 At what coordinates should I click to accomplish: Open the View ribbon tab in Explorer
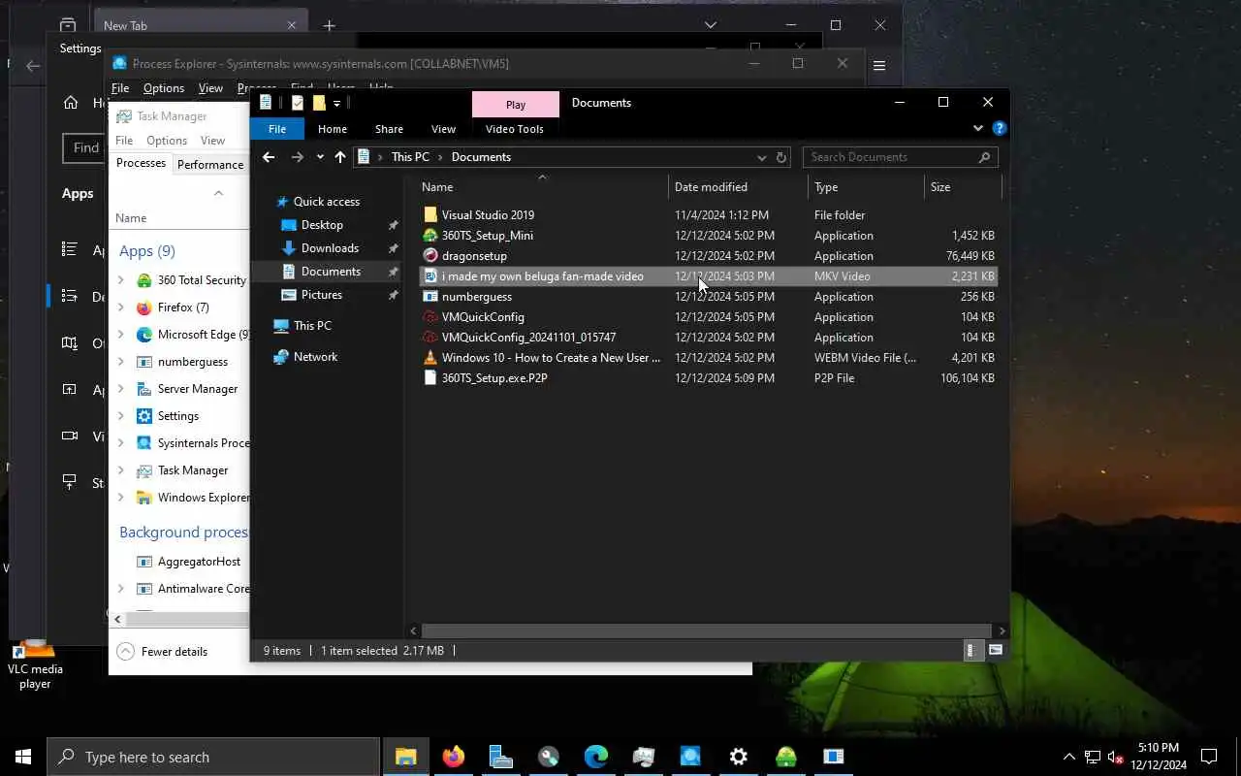(443, 129)
